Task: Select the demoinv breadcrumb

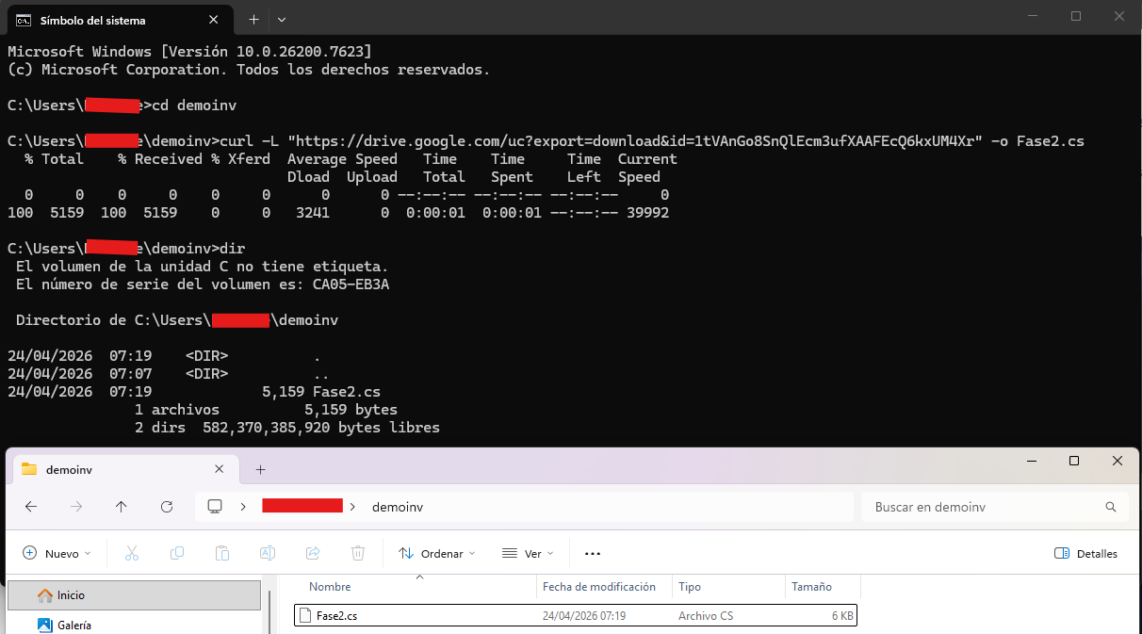Action: point(398,507)
